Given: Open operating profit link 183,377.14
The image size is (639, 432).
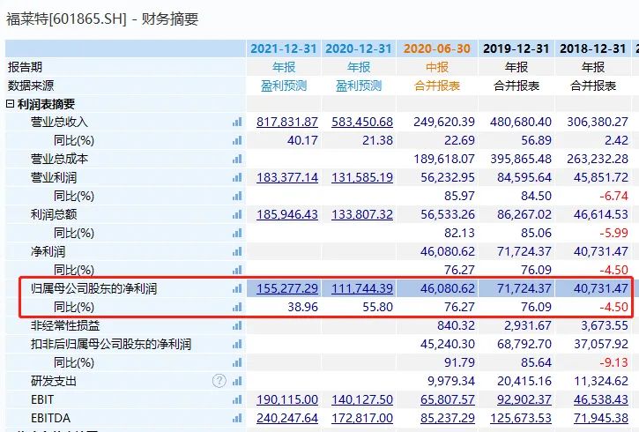Looking at the screenshot, I should coord(287,178).
